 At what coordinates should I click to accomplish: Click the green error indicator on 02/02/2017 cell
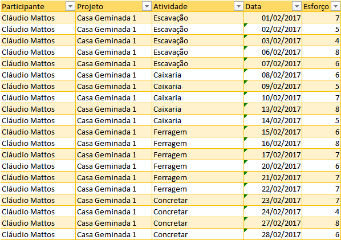coord(246,25)
